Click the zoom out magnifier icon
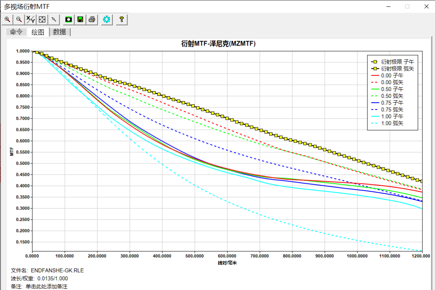Image resolution: width=435 pixels, height=290 pixels. (x=19, y=19)
